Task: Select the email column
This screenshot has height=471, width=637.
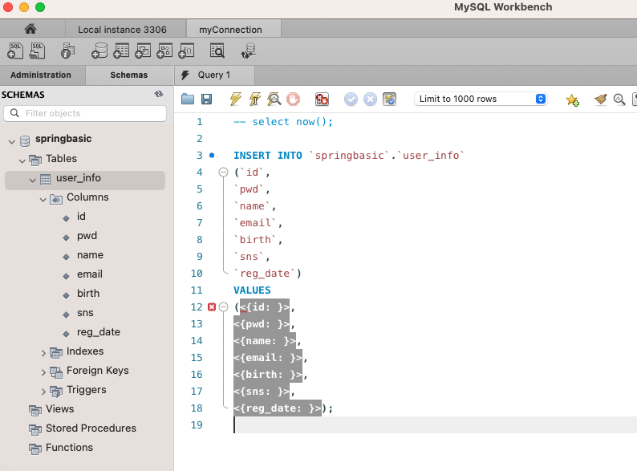Action: pyautogui.click(x=90, y=274)
